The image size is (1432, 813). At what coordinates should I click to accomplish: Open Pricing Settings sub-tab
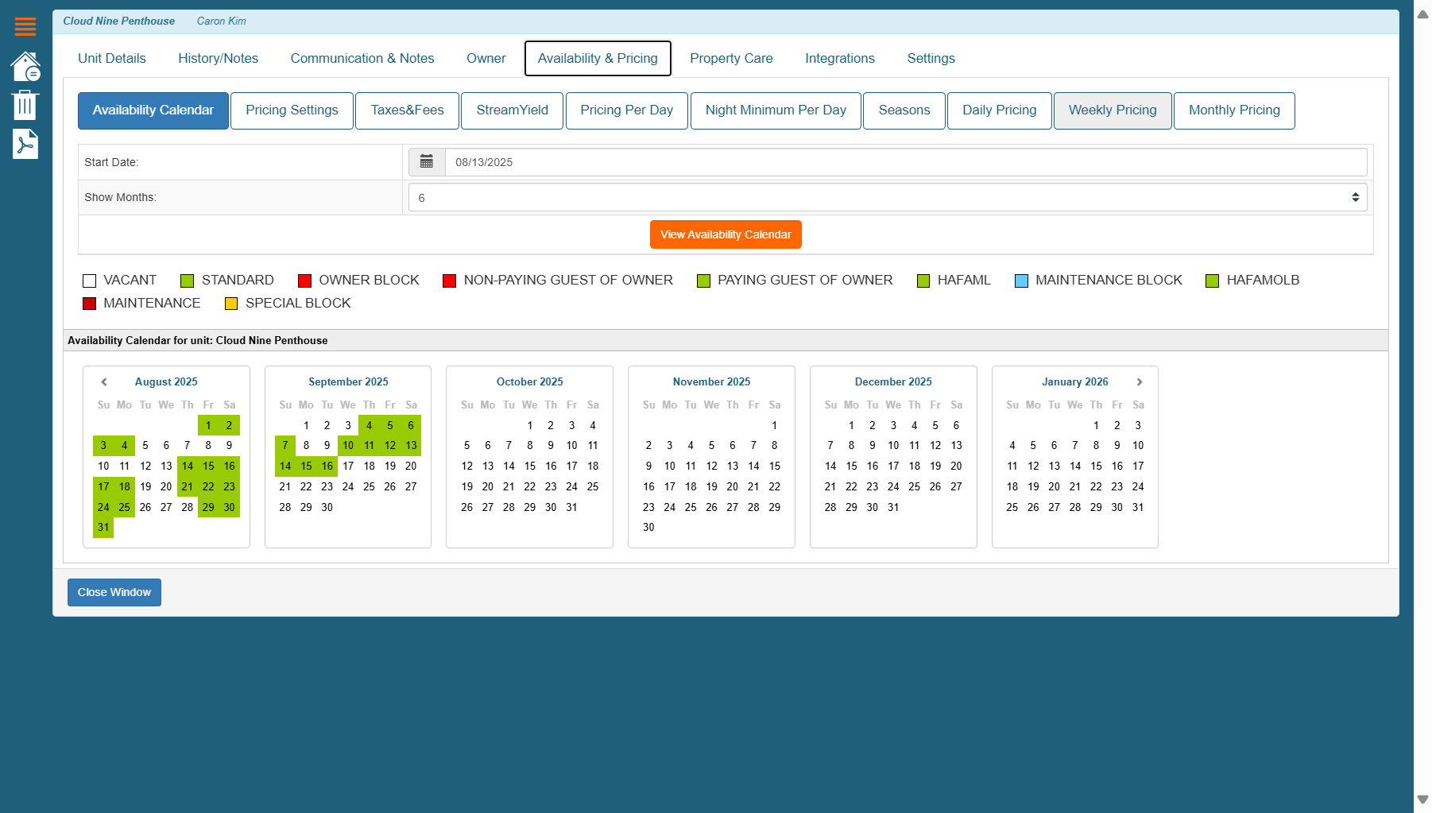292,110
